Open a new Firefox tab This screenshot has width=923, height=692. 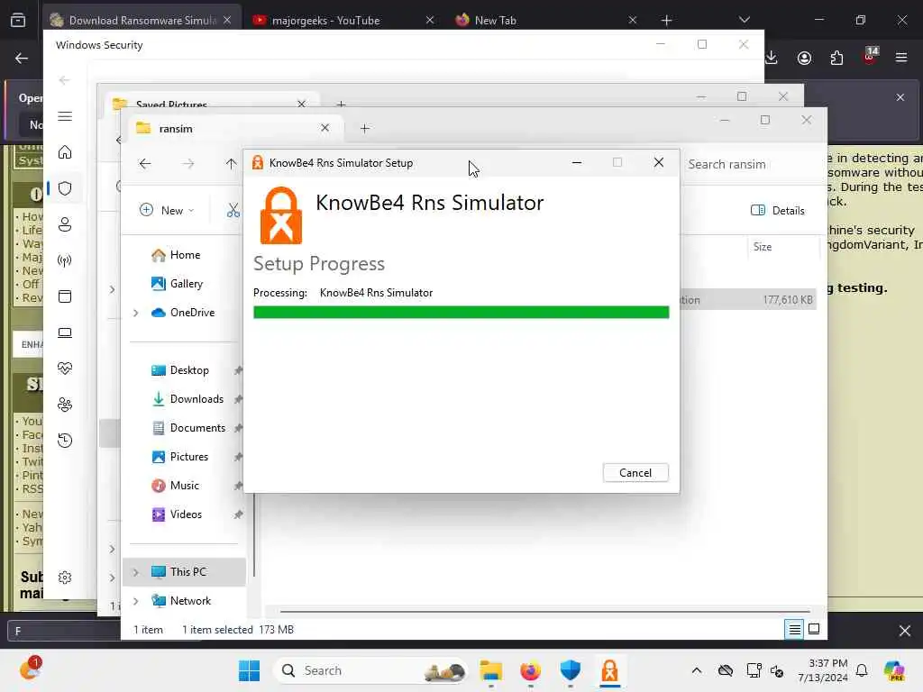(666, 20)
